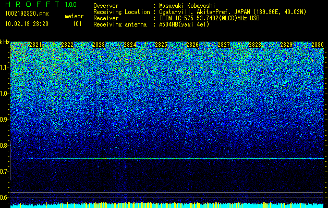This screenshot has height=208, width=328.
Task: Click the 1.0 kHz axis label
Action: click(5, 94)
